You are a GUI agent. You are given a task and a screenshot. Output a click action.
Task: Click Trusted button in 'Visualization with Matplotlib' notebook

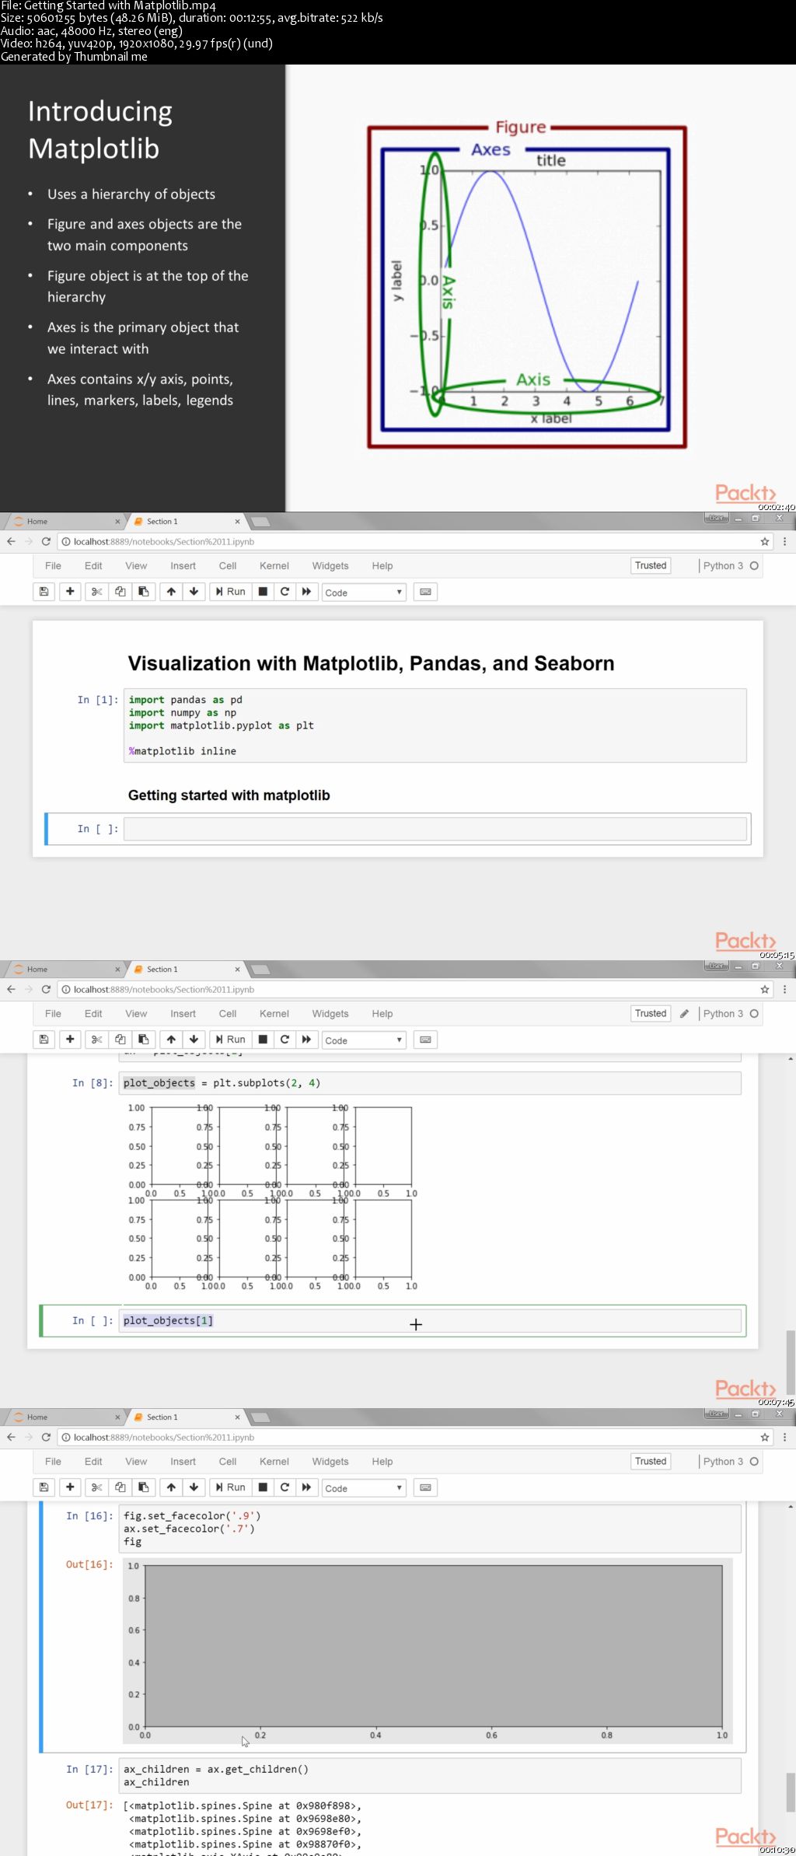tap(651, 565)
